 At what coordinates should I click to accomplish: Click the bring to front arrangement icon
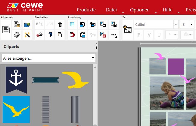tap(93, 24)
